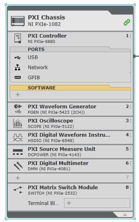Open slot 5 options menu
Screen dimensions: 139x222
coord(131,149)
